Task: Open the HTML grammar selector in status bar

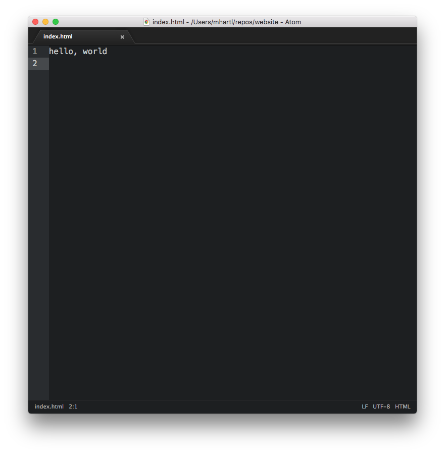Action: coord(403,406)
